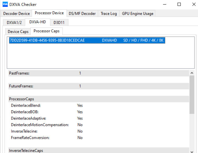Select the DXVA-HD sub-tab
This screenshot has width=198, height=153.
[x=38, y=22]
